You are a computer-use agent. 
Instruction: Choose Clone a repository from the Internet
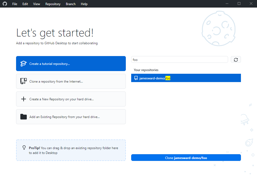pos(71,81)
